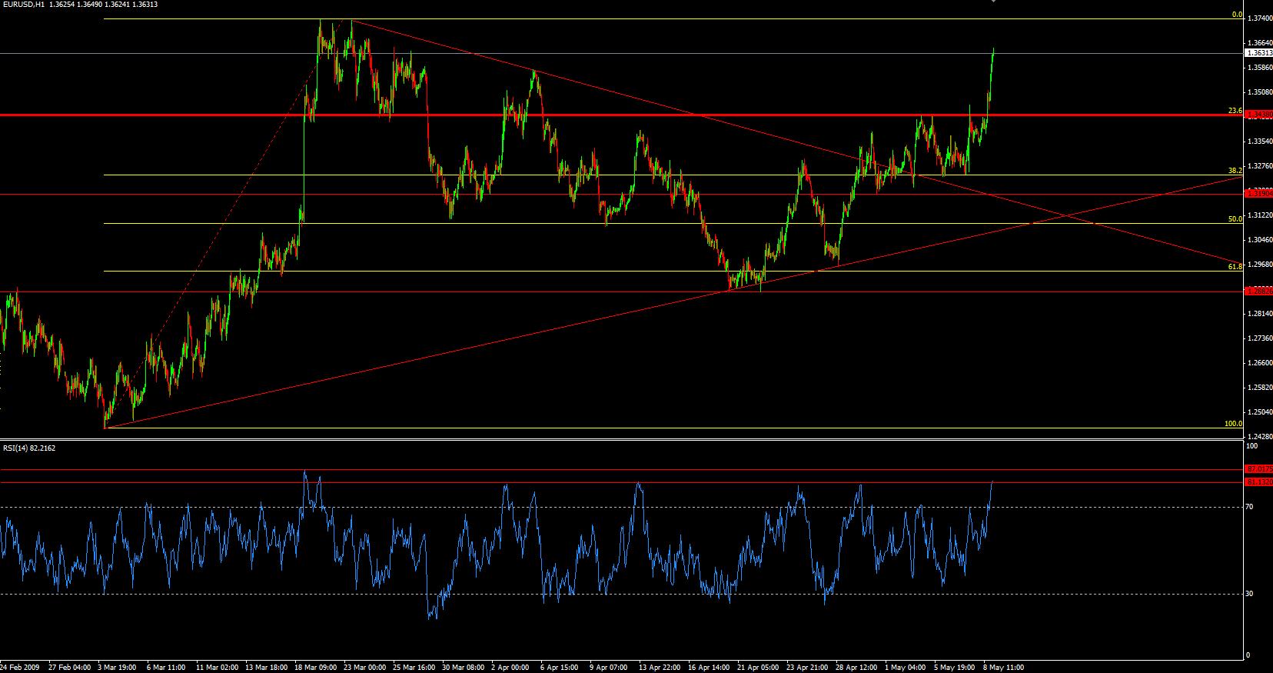The width and height of the screenshot is (1273, 673).
Task: Select the 61.8 Fibonacci level label
Action: [1235, 267]
